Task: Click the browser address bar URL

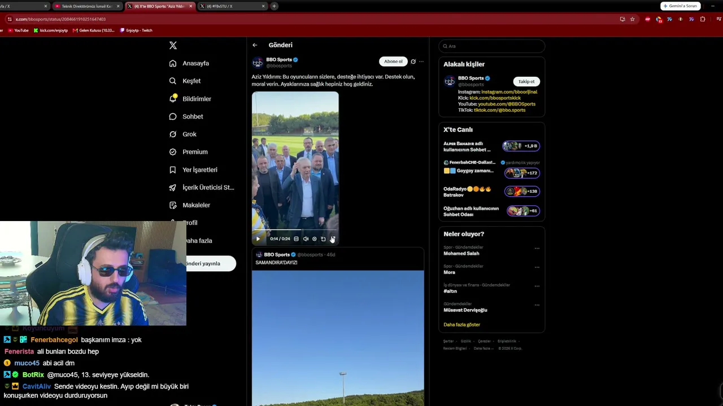Action: [x=60, y=19]
